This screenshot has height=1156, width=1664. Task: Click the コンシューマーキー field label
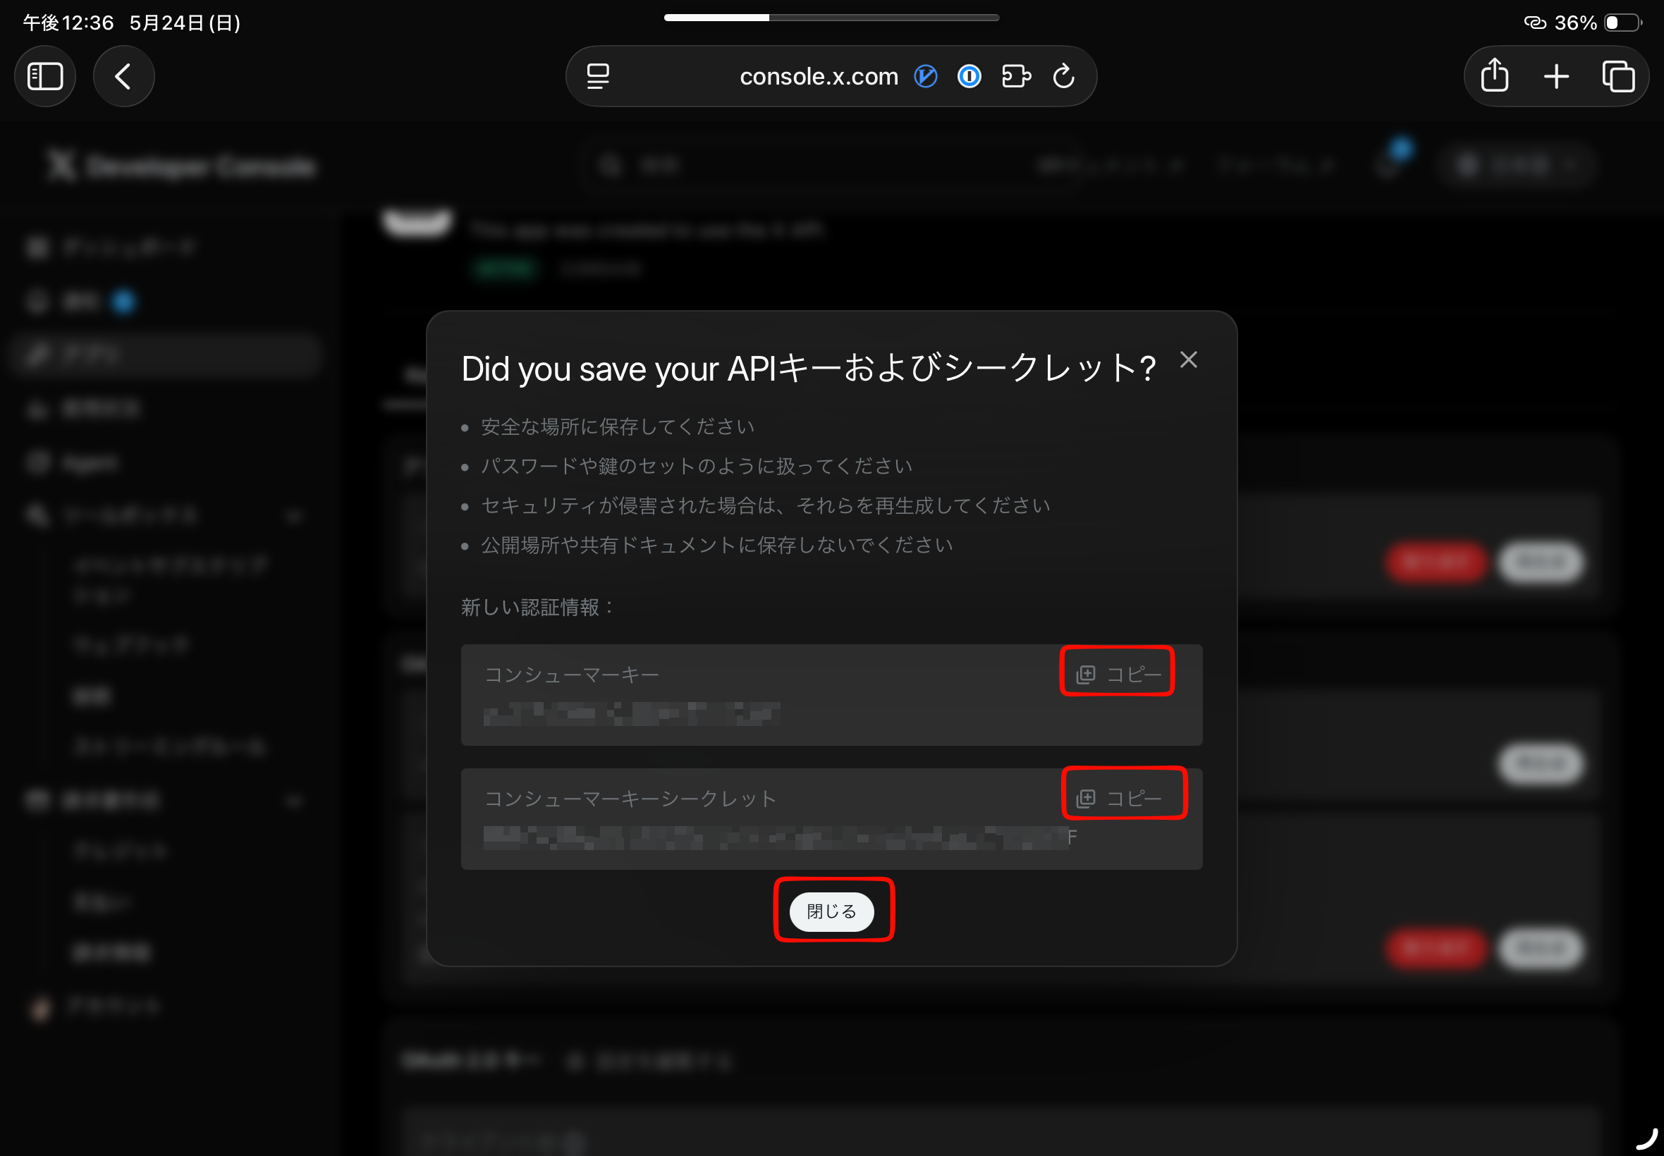[572, 675]
